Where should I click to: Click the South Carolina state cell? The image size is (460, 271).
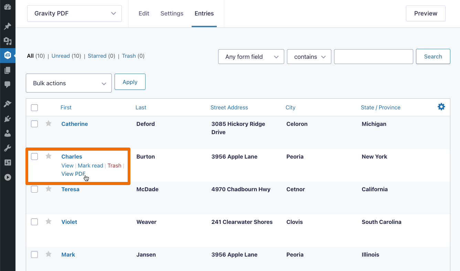point(382,222)
